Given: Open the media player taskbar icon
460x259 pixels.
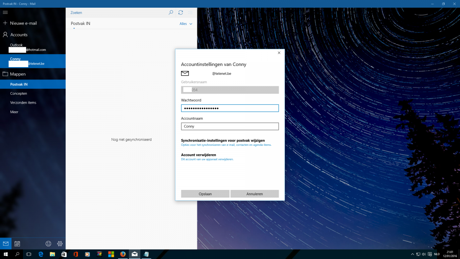Looking at the screenshot, I should click(87, 254).
